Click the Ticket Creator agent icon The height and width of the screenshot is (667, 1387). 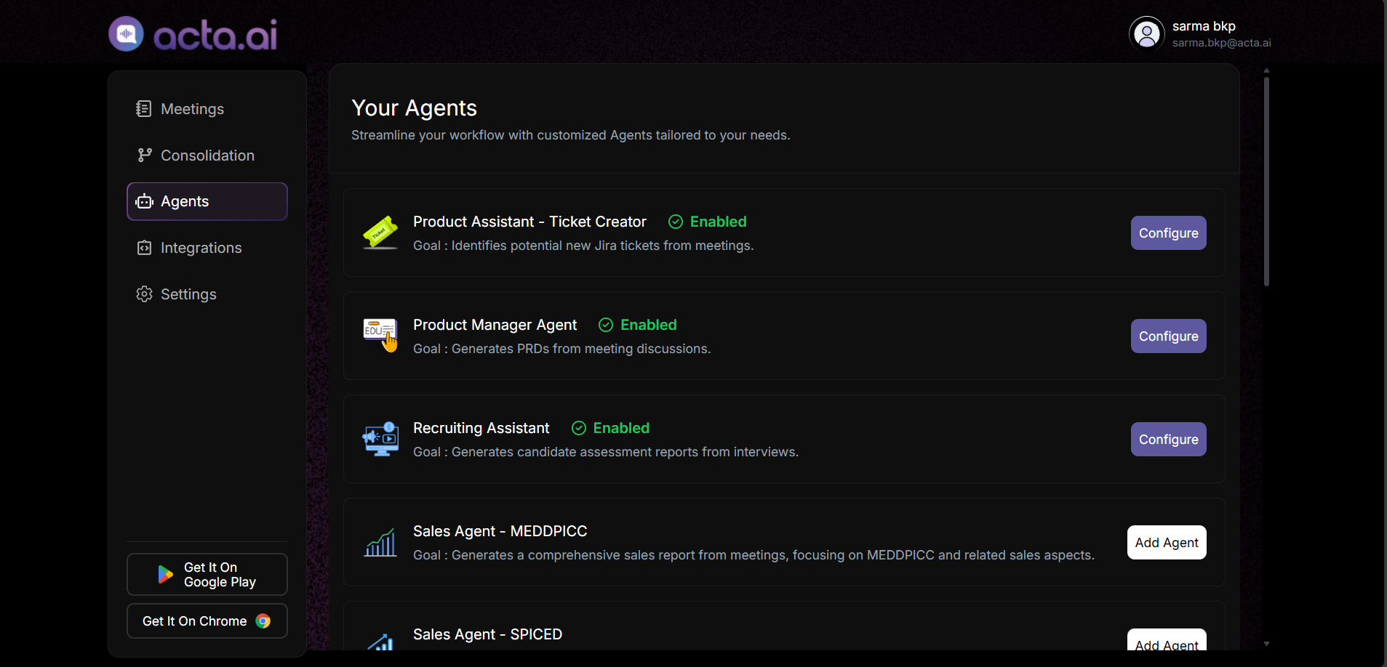(x=380, y=233)
